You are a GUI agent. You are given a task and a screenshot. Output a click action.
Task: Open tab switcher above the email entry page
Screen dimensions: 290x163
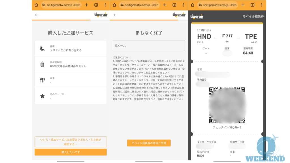pyautogui.click(x=174, y=5)
